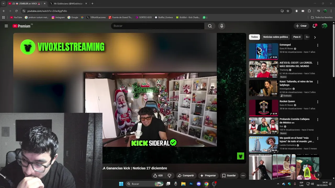This screenshot has width=335, height=188.
Task: Open options for Katoi Tailandia video
Action: (x=318, y=82)
